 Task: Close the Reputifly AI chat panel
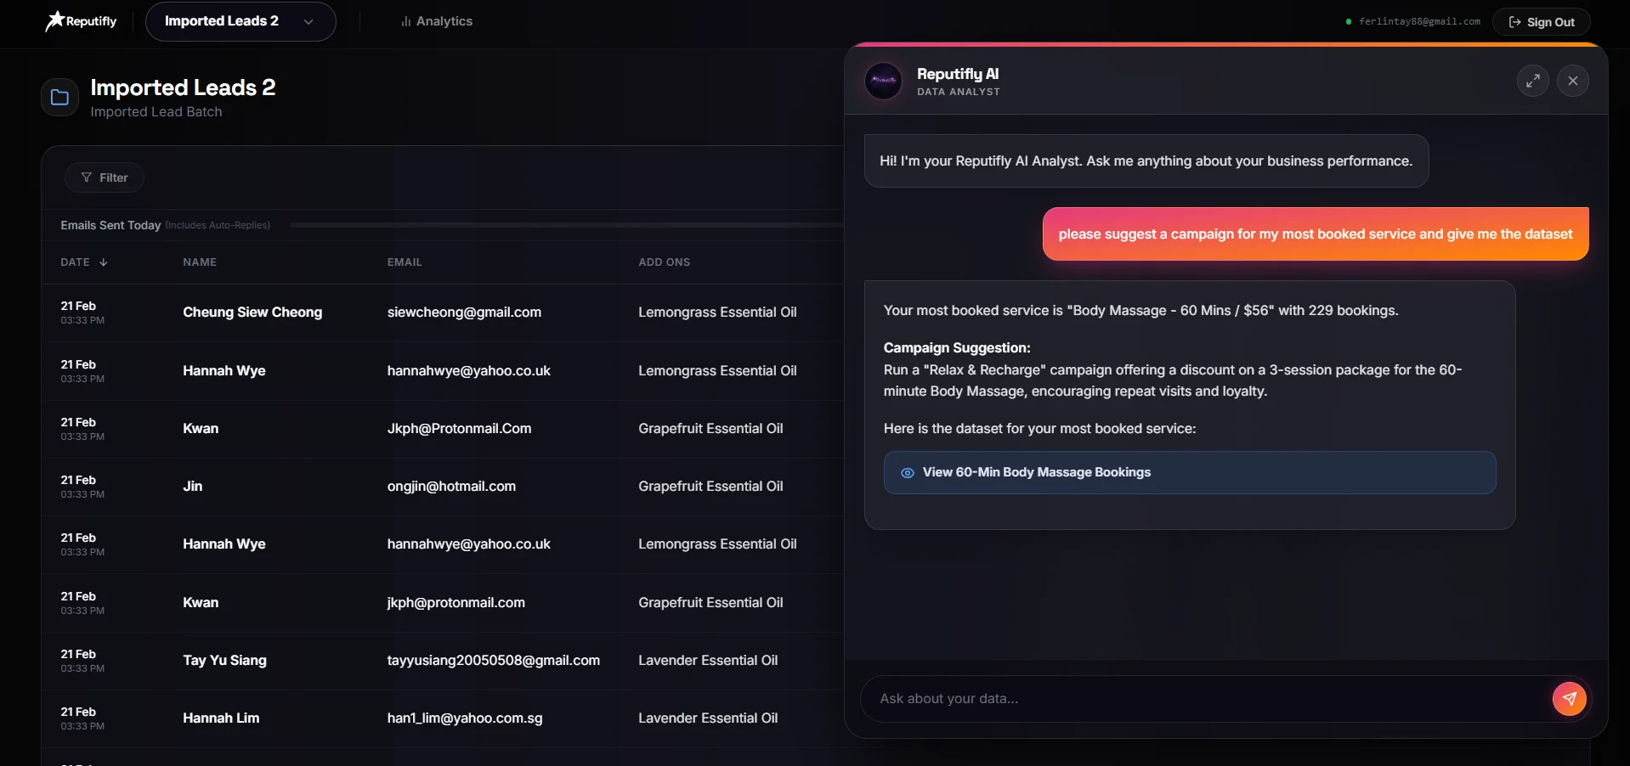[1572, 81]
